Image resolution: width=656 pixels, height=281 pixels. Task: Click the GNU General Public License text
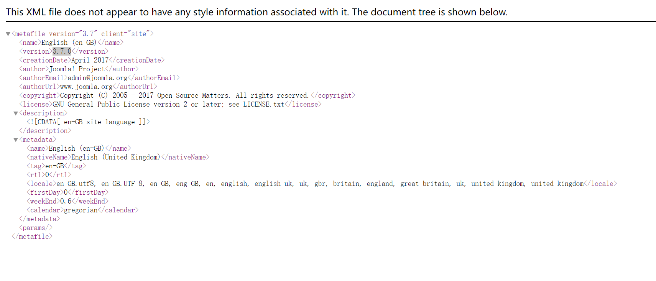[168, 104]
